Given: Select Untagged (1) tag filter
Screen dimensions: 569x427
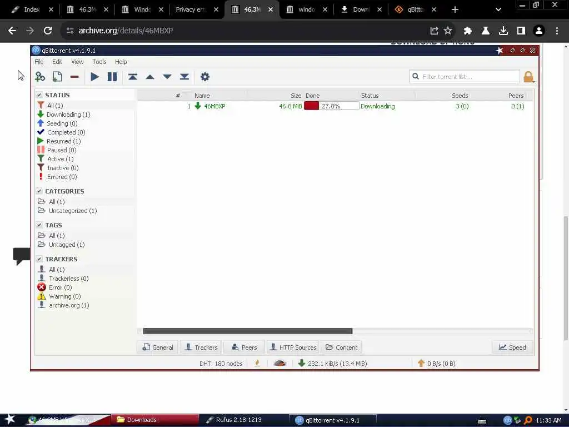Looking at the screenshot, I should pos(61,245).
